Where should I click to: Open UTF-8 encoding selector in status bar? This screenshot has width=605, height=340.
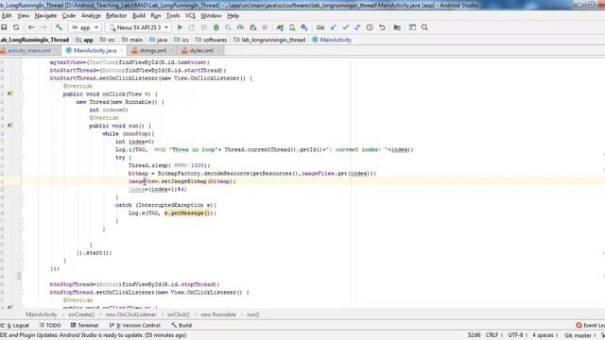click(517, 335)
